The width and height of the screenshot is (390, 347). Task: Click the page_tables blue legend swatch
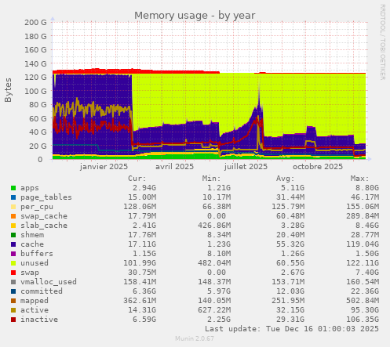tap(13, 197)
